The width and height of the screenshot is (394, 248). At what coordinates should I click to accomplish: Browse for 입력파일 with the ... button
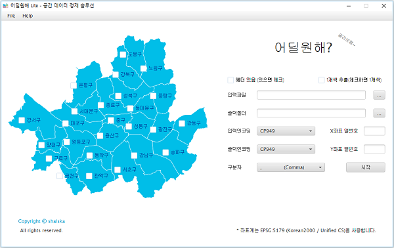click(379, 95)
